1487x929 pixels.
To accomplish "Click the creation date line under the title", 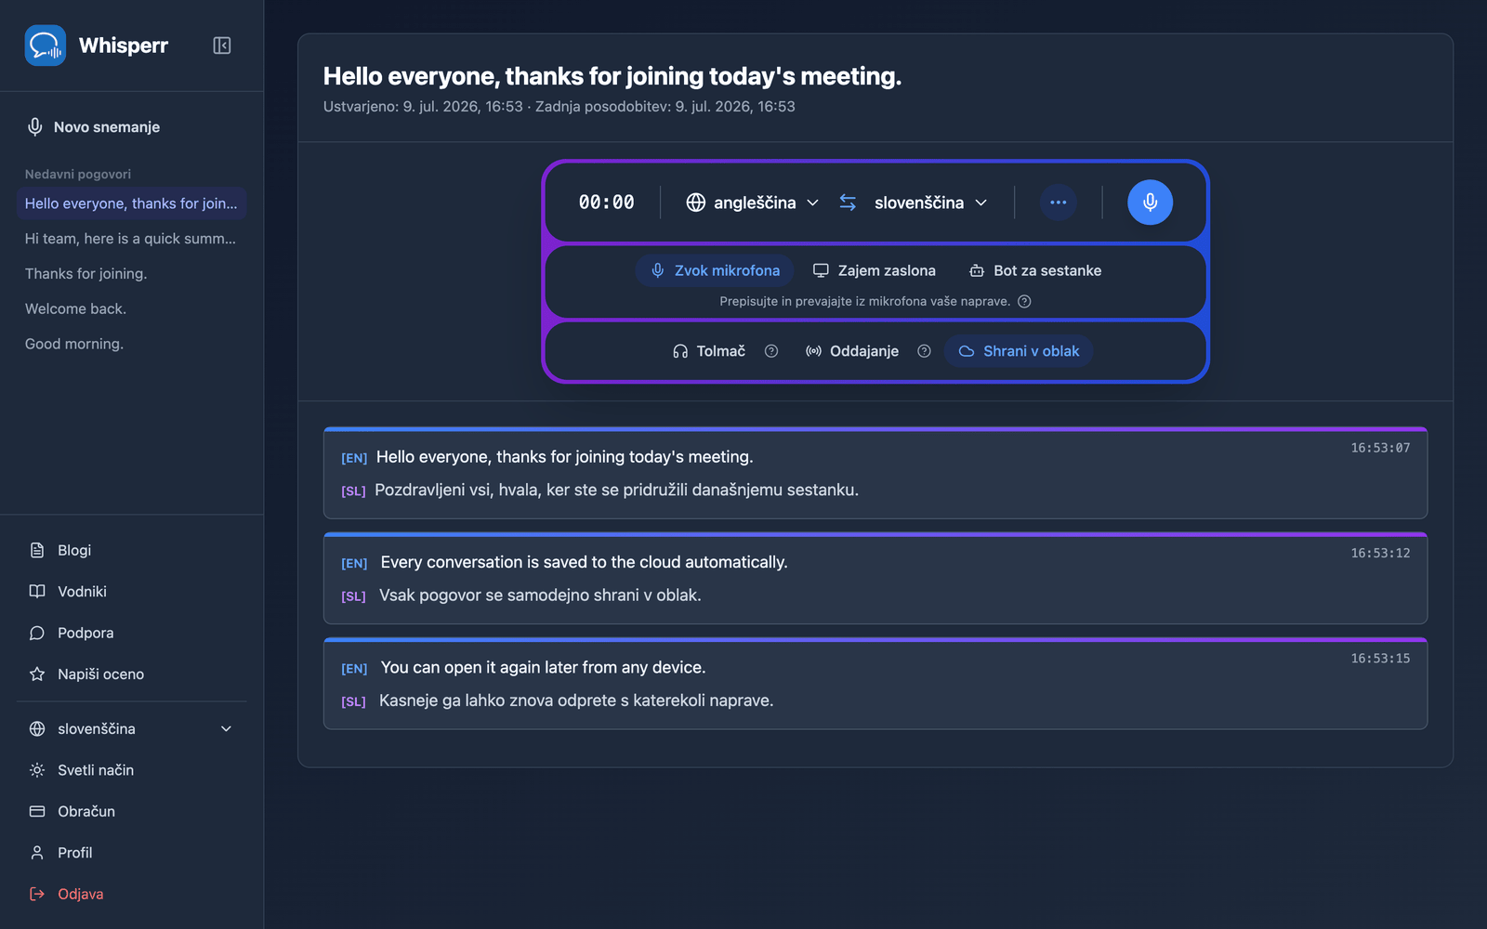I will click(559, 107).
